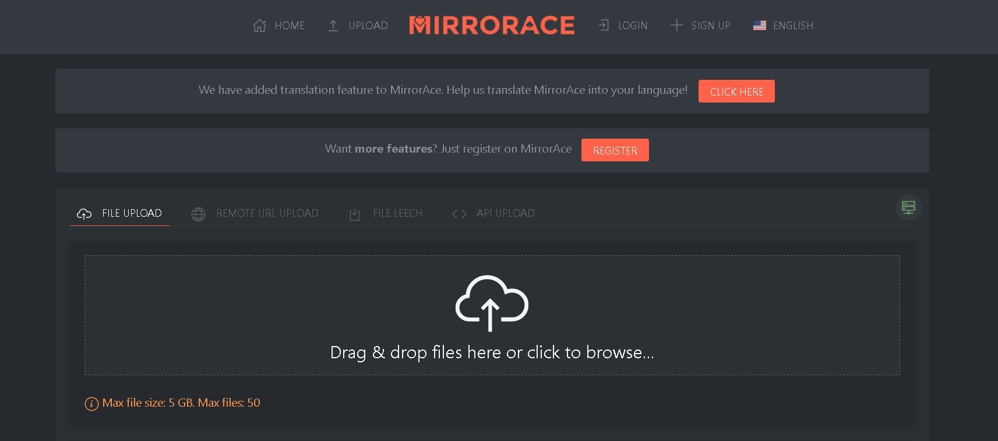Screen dimensions: 998x441
Task: Click 'Drag & drop files here' text
Action: click(492, 352)
